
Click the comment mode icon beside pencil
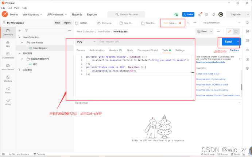click(236, 31)
